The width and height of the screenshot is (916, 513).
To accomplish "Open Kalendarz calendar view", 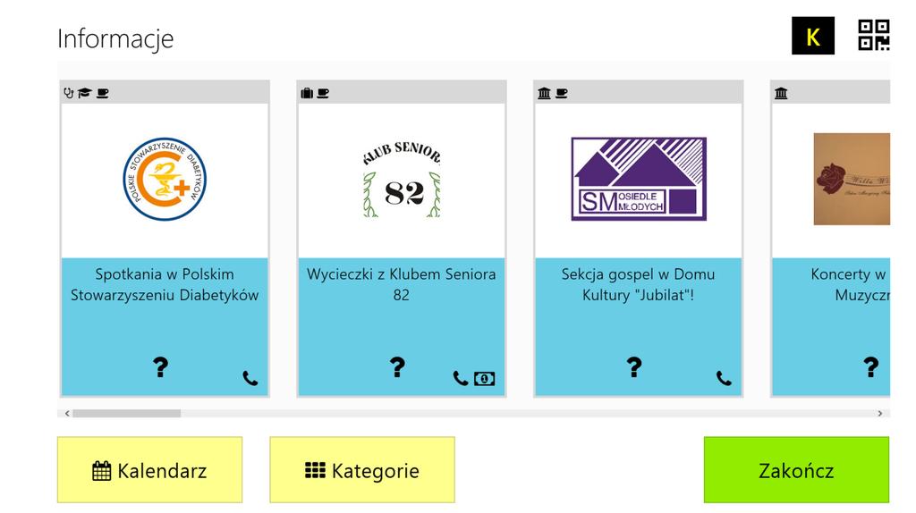I will 149,470.
